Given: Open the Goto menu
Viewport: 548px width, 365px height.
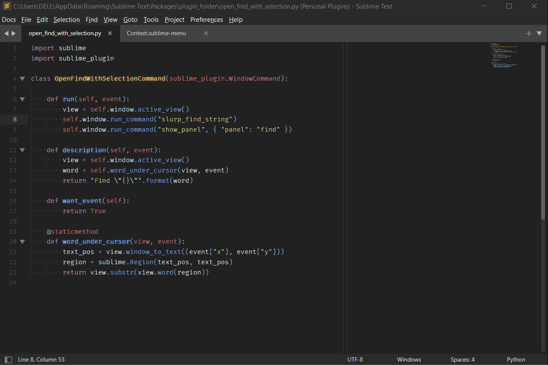Looking at the screenshot, I should click(x=130, y=20).
